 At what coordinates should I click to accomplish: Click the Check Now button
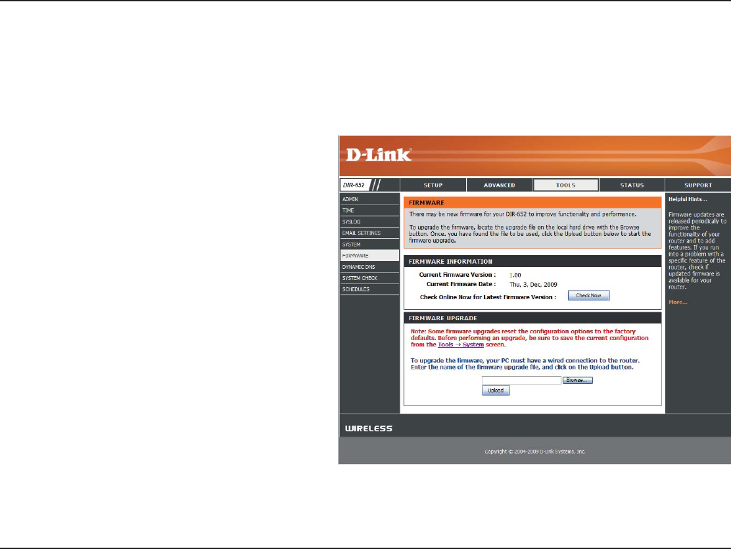tap(588, 295)
